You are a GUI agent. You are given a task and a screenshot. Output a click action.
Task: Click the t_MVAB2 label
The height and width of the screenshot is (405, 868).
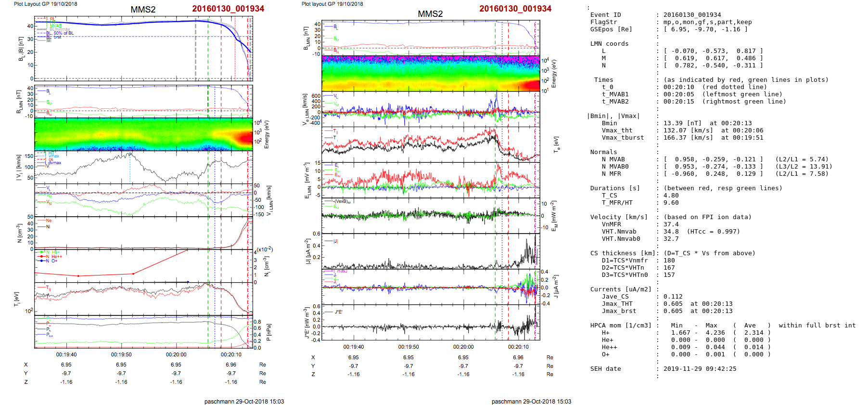click(x=615, y=102)
